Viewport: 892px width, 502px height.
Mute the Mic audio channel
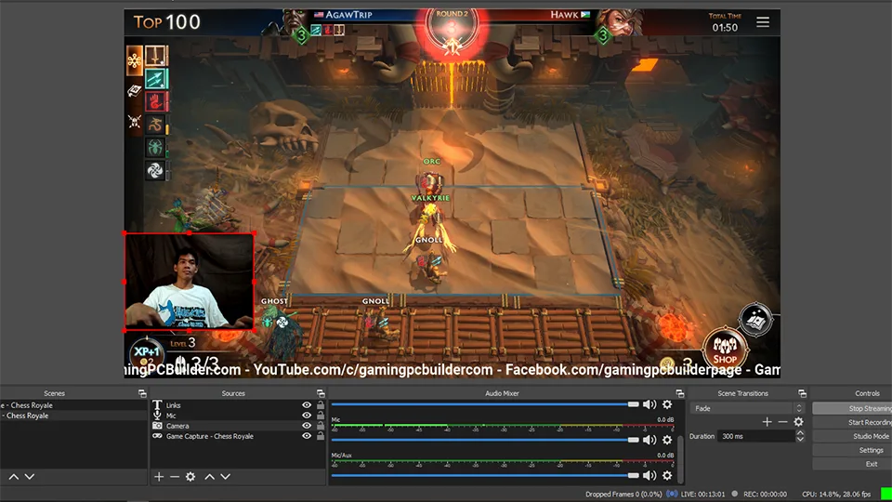[649, 440]
